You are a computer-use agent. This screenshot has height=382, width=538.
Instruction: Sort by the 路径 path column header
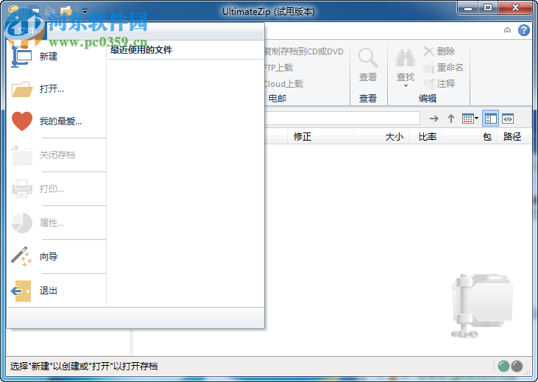(514, 137)
